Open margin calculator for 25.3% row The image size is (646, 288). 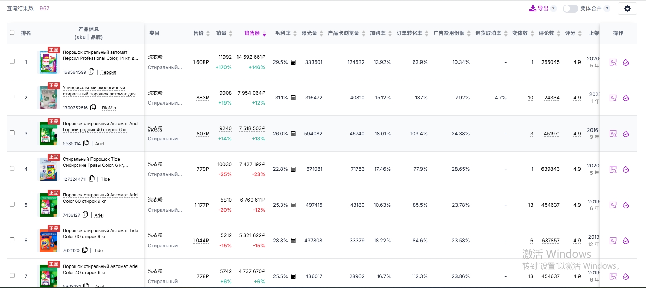point(293,205)
